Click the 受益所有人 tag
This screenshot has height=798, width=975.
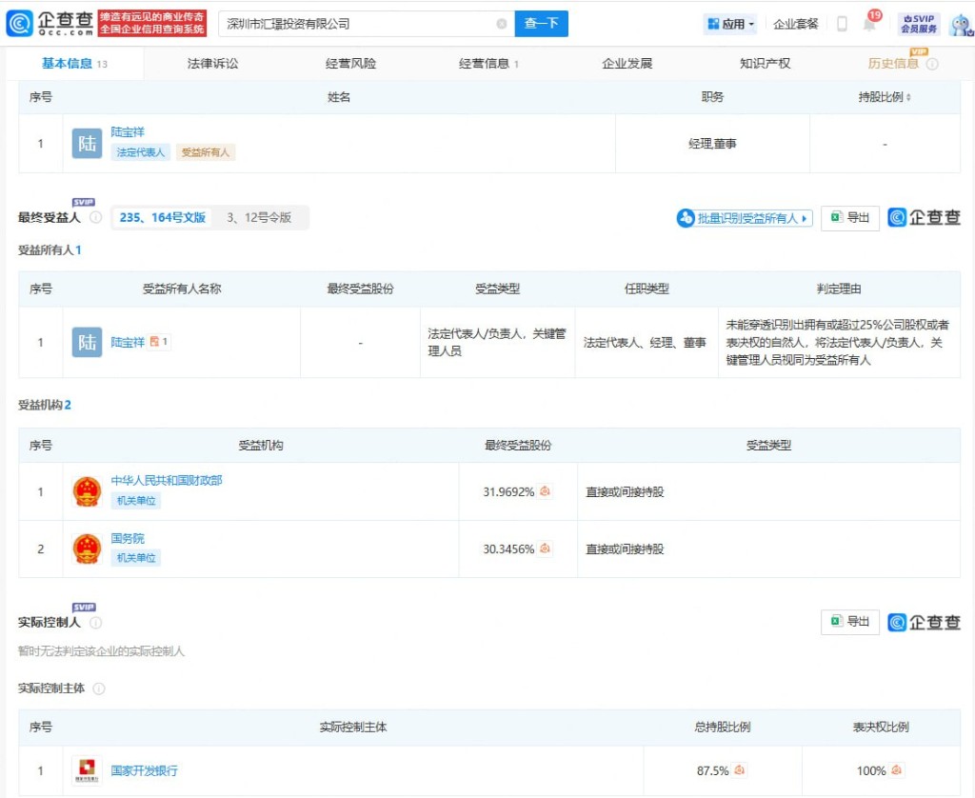click(206, 152)
